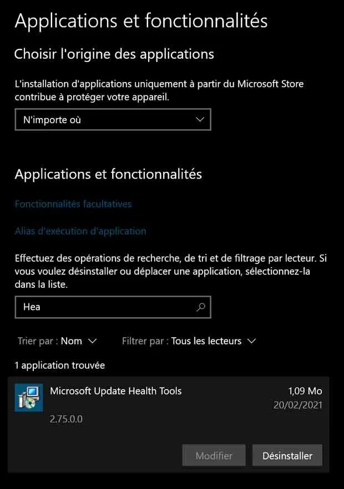344x489 pixels.
Task: Open the "N'importe où" app origin dropdown
Action: click(x=113, y=119)
